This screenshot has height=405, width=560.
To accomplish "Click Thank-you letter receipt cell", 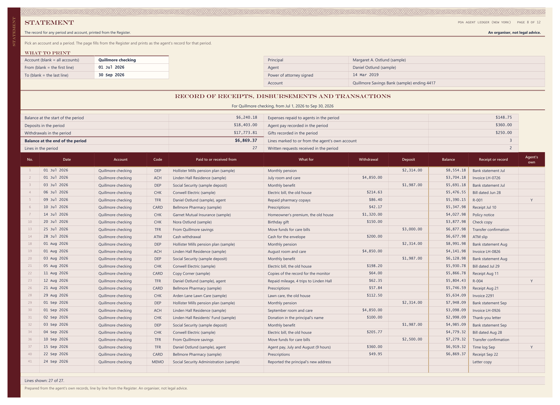I will [x=493, y=318].
